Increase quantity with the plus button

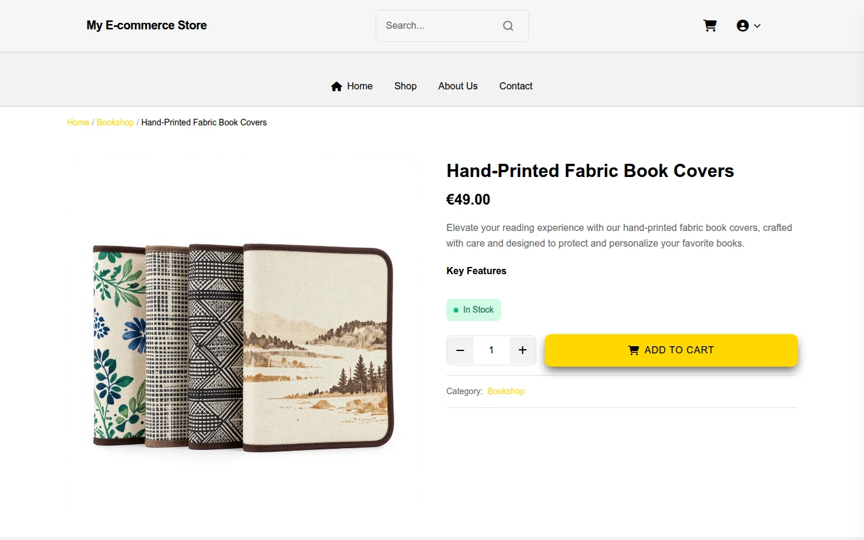pos(523,350)
